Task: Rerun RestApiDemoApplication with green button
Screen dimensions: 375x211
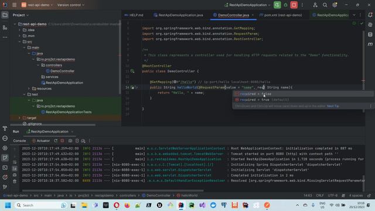Action: (277, 5)
